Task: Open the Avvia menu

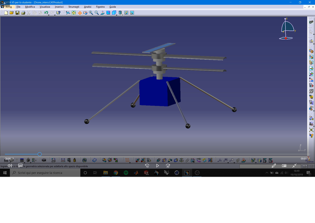Action: point(8,7)
